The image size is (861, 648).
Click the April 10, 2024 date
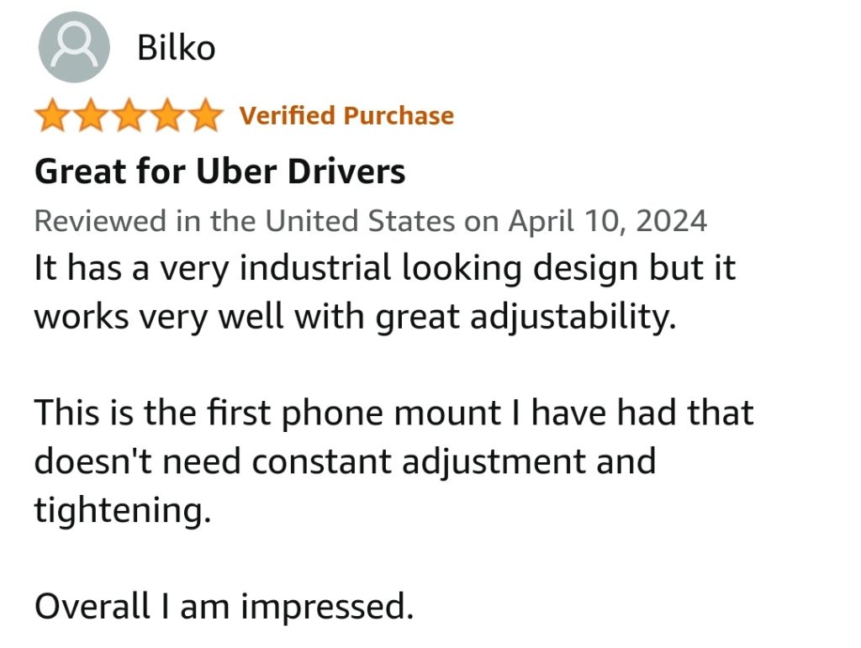(x=608, y=220)
